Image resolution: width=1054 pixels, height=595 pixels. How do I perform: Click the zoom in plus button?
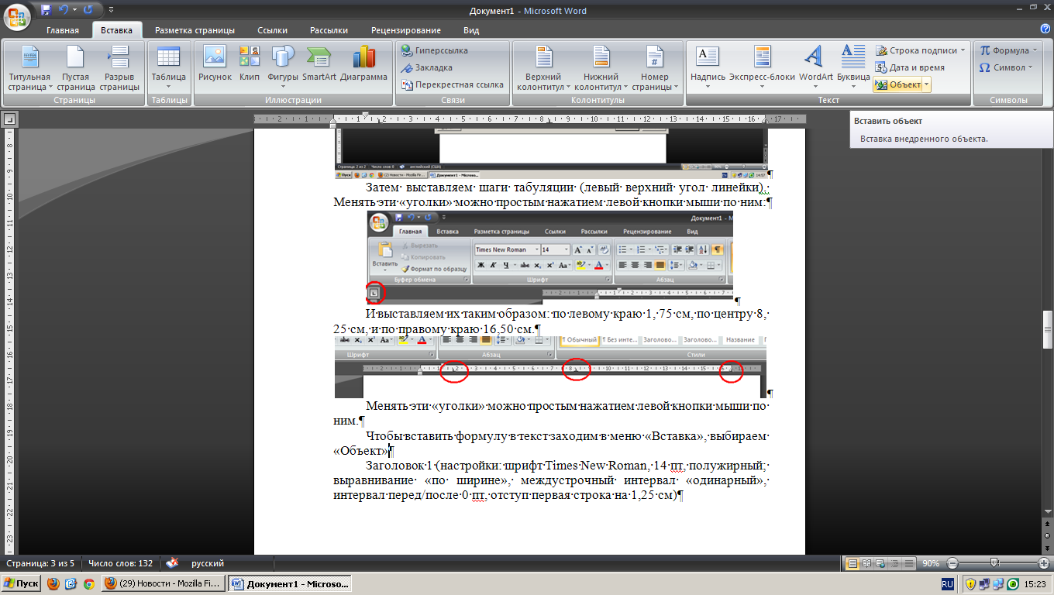point(1044,563)
